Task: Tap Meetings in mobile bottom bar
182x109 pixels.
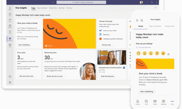Action: pyautogui.click(x=163, y=102)
